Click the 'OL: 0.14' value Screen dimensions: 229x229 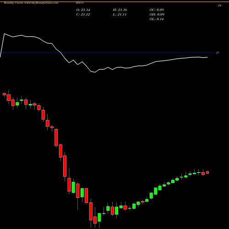pyautogui.click(x=157, y=19)
